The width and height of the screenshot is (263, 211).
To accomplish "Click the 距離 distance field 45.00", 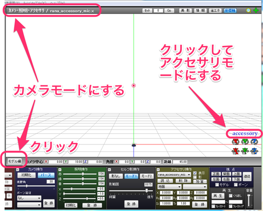I will 180,162.
